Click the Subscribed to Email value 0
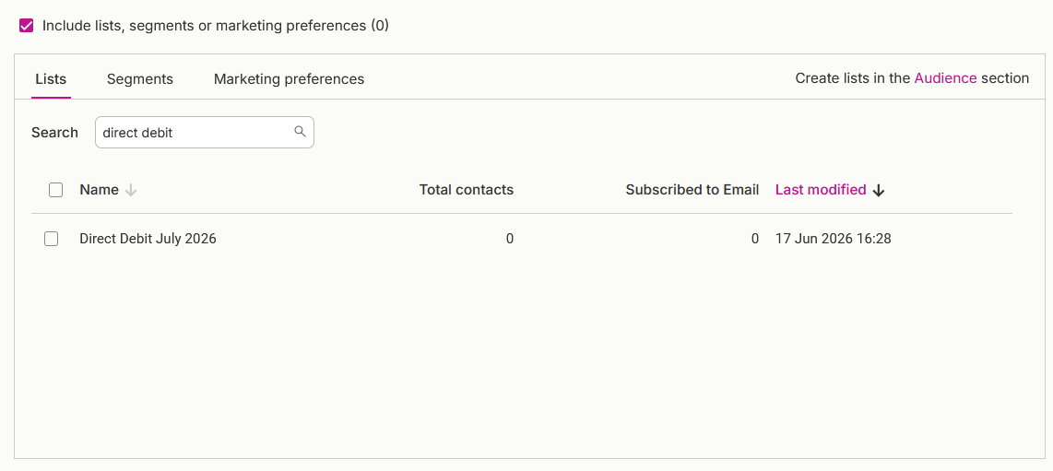The width and height of the screenshot is (1053, 471). click(755, 238)
